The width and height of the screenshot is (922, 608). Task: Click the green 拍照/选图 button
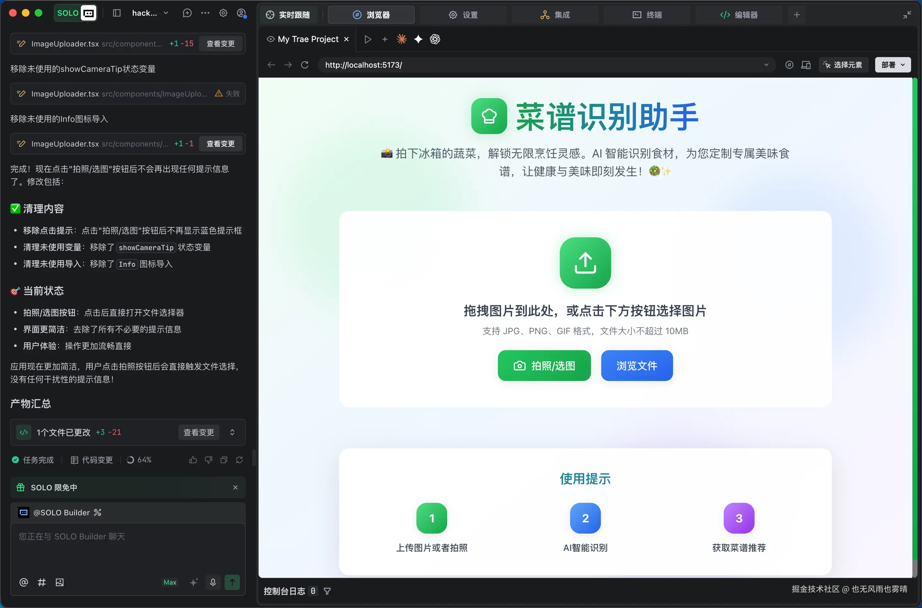(544, 366)
